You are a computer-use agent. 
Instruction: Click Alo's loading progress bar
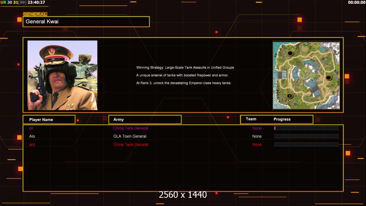click(x=307, y=136)
